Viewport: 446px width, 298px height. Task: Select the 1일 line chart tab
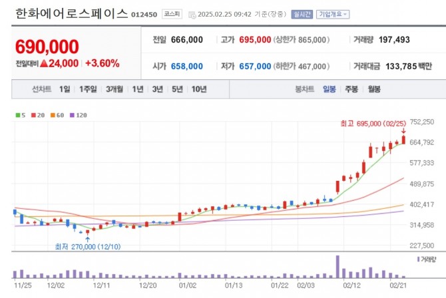(65, 89)
